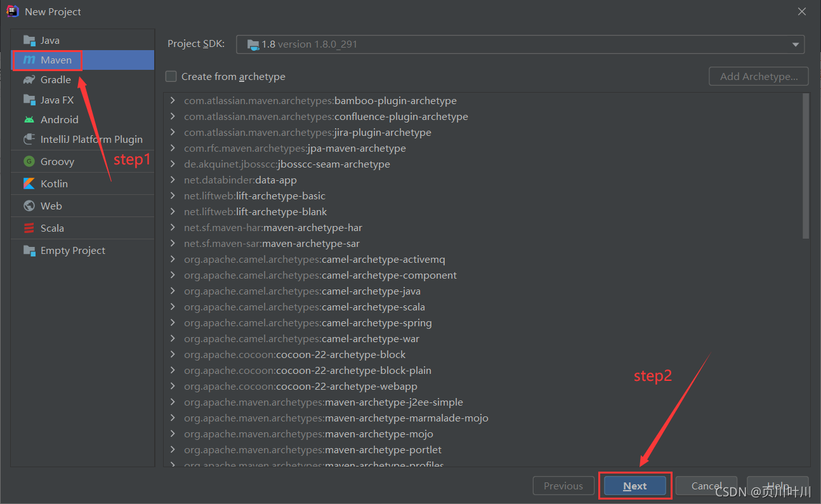Select Web project type
Image resolution: width=821 pixels, height=504 pixels.
[82, 206]
